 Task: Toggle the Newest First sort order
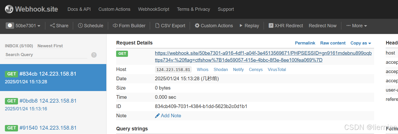point(50,46)
